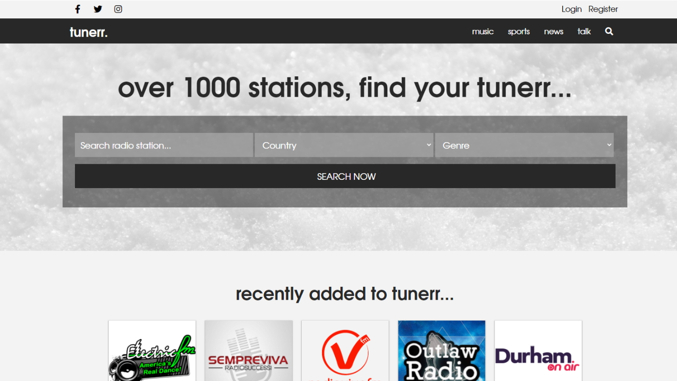This screenshot has width=677, height=381.
Task: Expand the Genre dropdown
Action: point(524,145)
